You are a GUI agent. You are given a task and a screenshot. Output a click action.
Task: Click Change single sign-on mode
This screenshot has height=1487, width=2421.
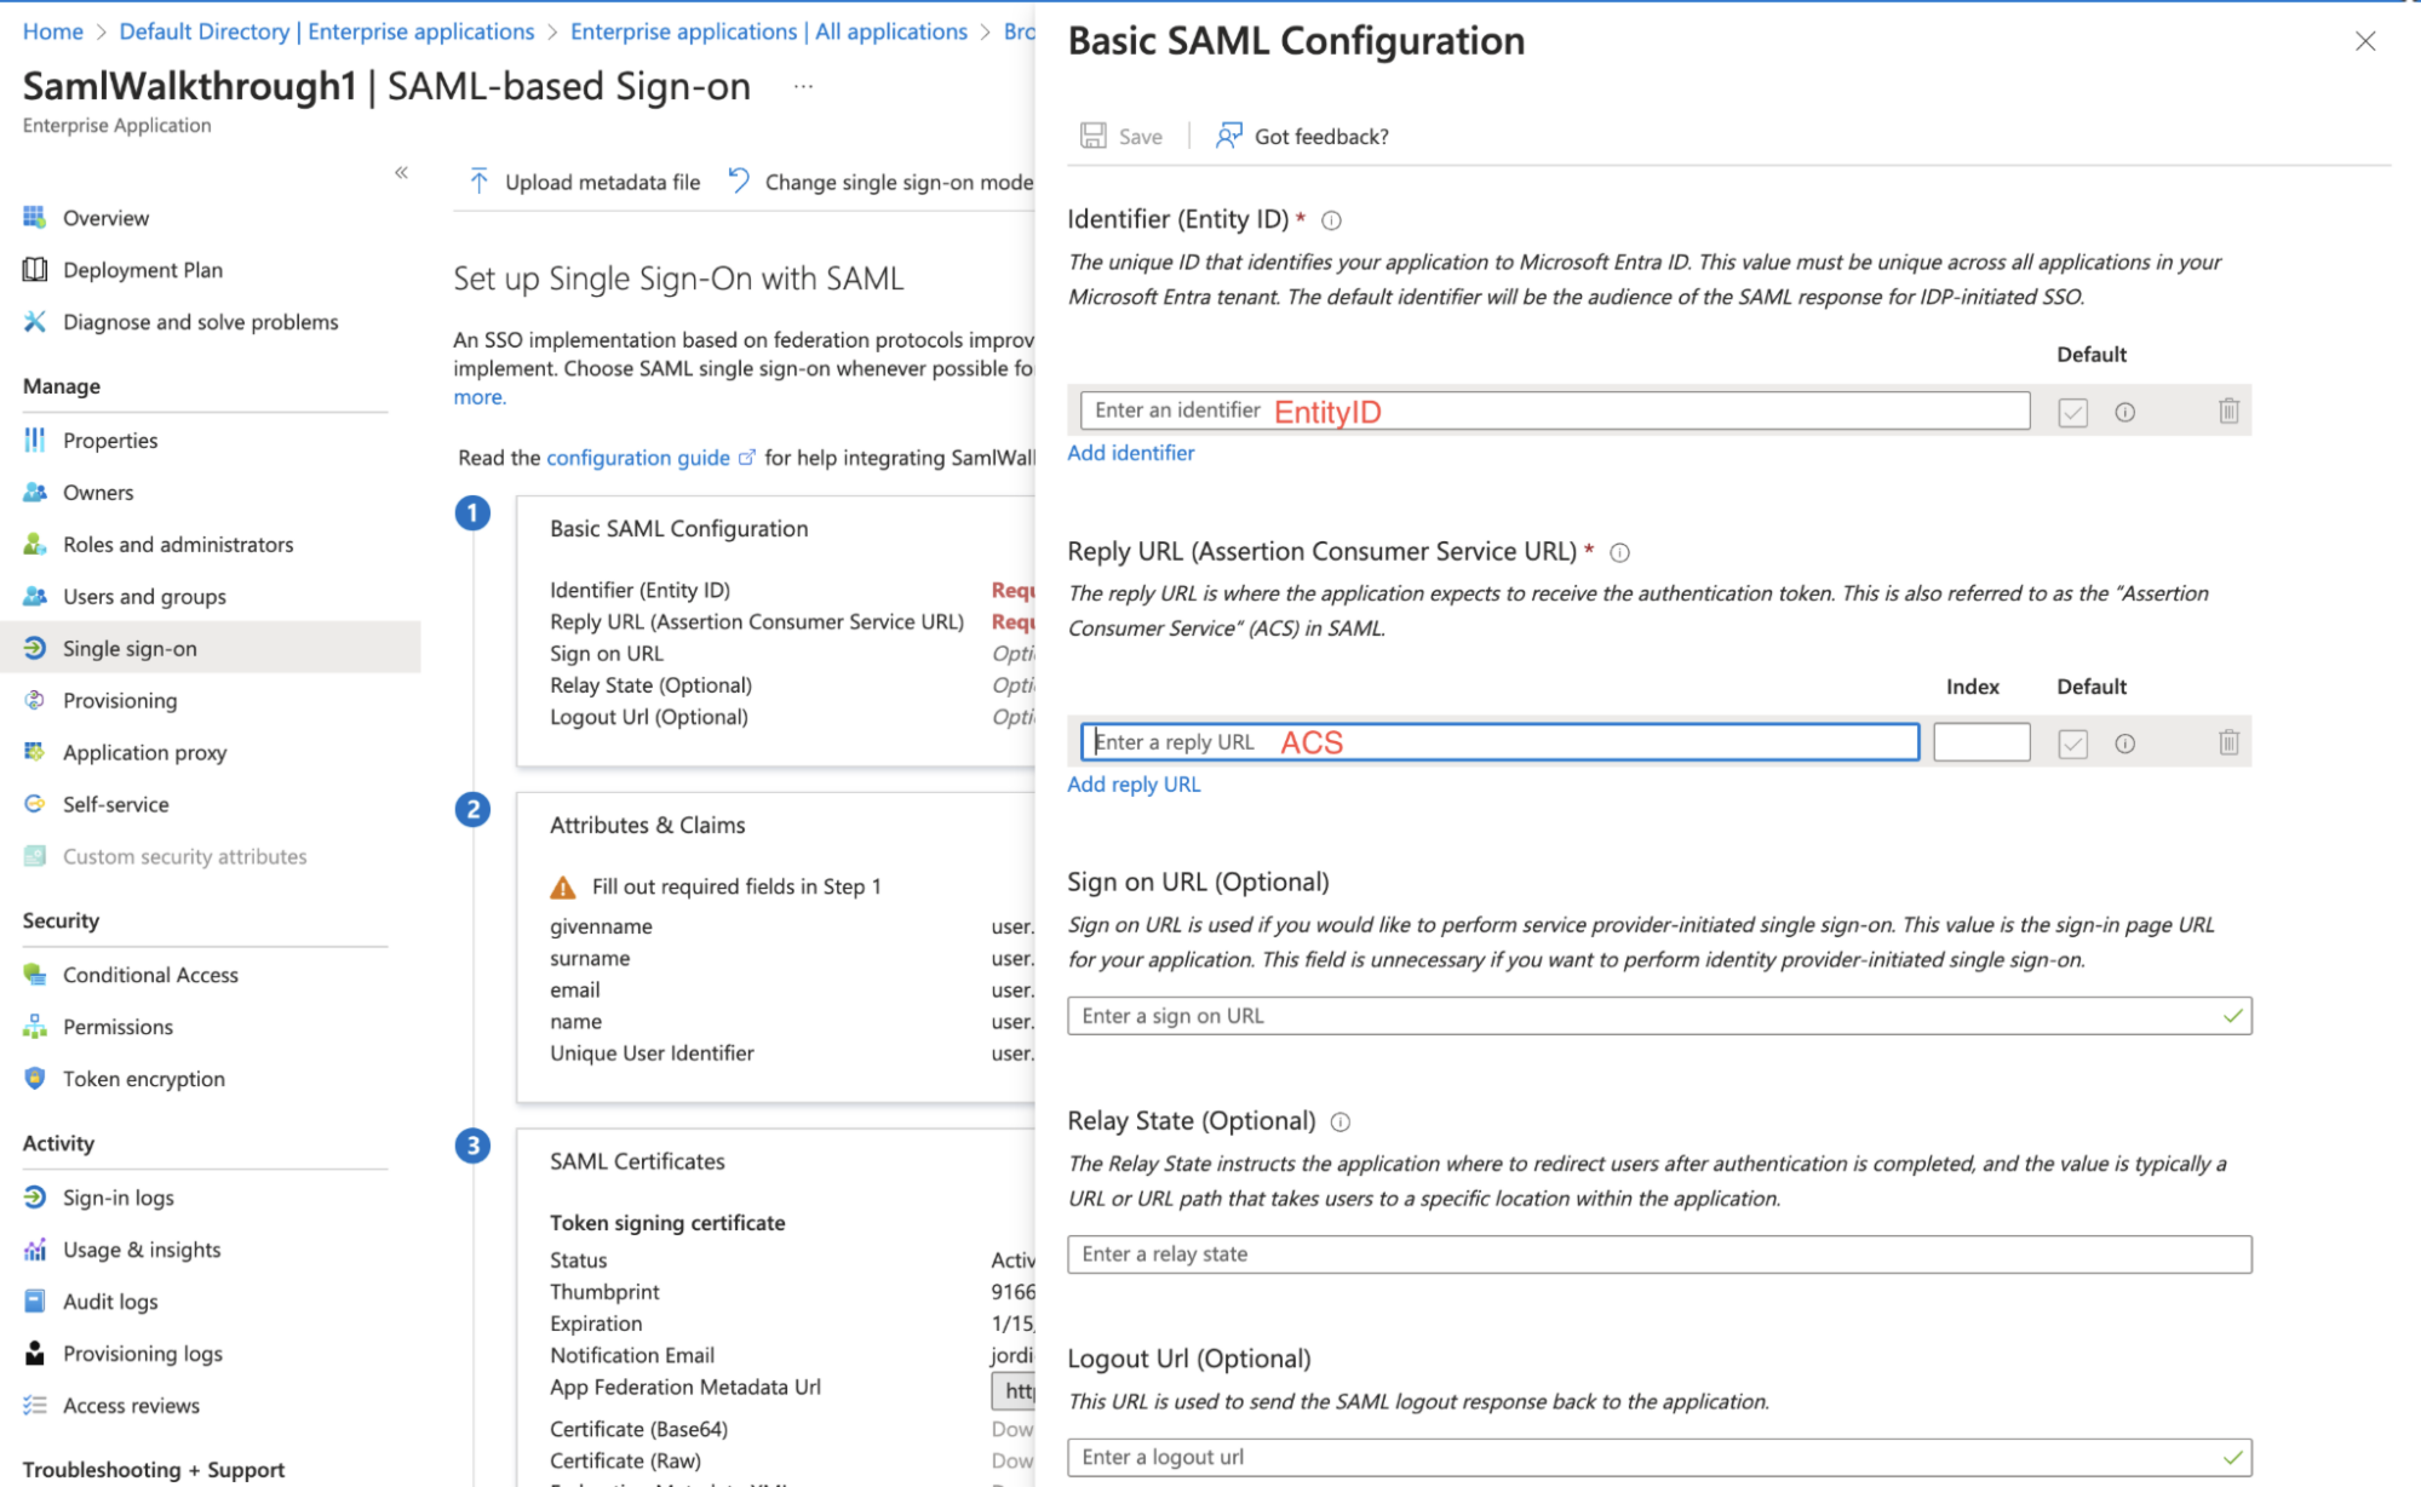click(x=881, y=182)
